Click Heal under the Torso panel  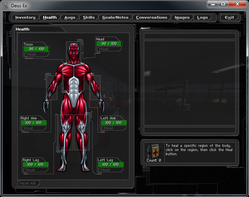pyautogui.click(x=32, y=54)
